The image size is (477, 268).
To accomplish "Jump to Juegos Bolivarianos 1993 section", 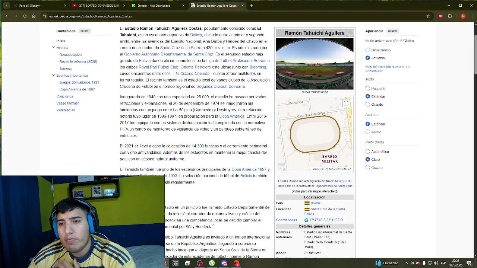I will pyautogui.click(x=79, y=82).
